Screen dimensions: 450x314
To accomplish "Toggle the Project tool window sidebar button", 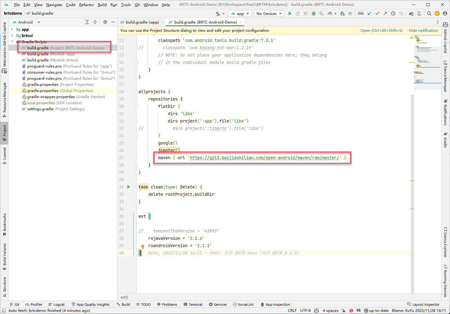I will (4, 133).
